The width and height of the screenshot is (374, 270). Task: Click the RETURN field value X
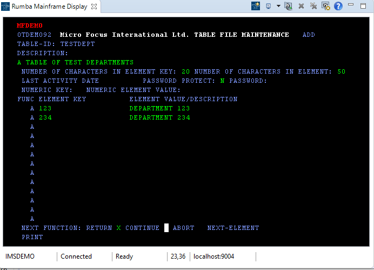tap(118, 228)
